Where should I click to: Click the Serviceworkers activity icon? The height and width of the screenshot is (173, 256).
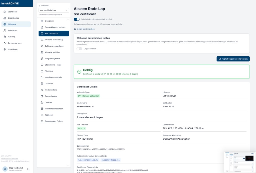(x=5, y=43)
